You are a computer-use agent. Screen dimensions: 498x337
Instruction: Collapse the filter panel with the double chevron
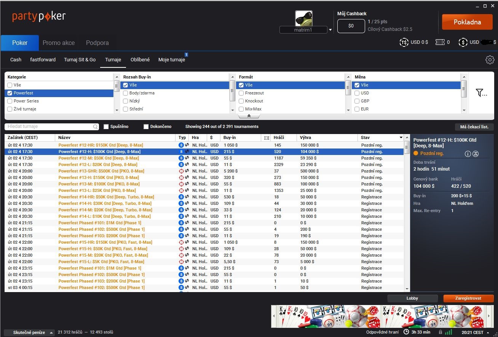pos(249,116)
